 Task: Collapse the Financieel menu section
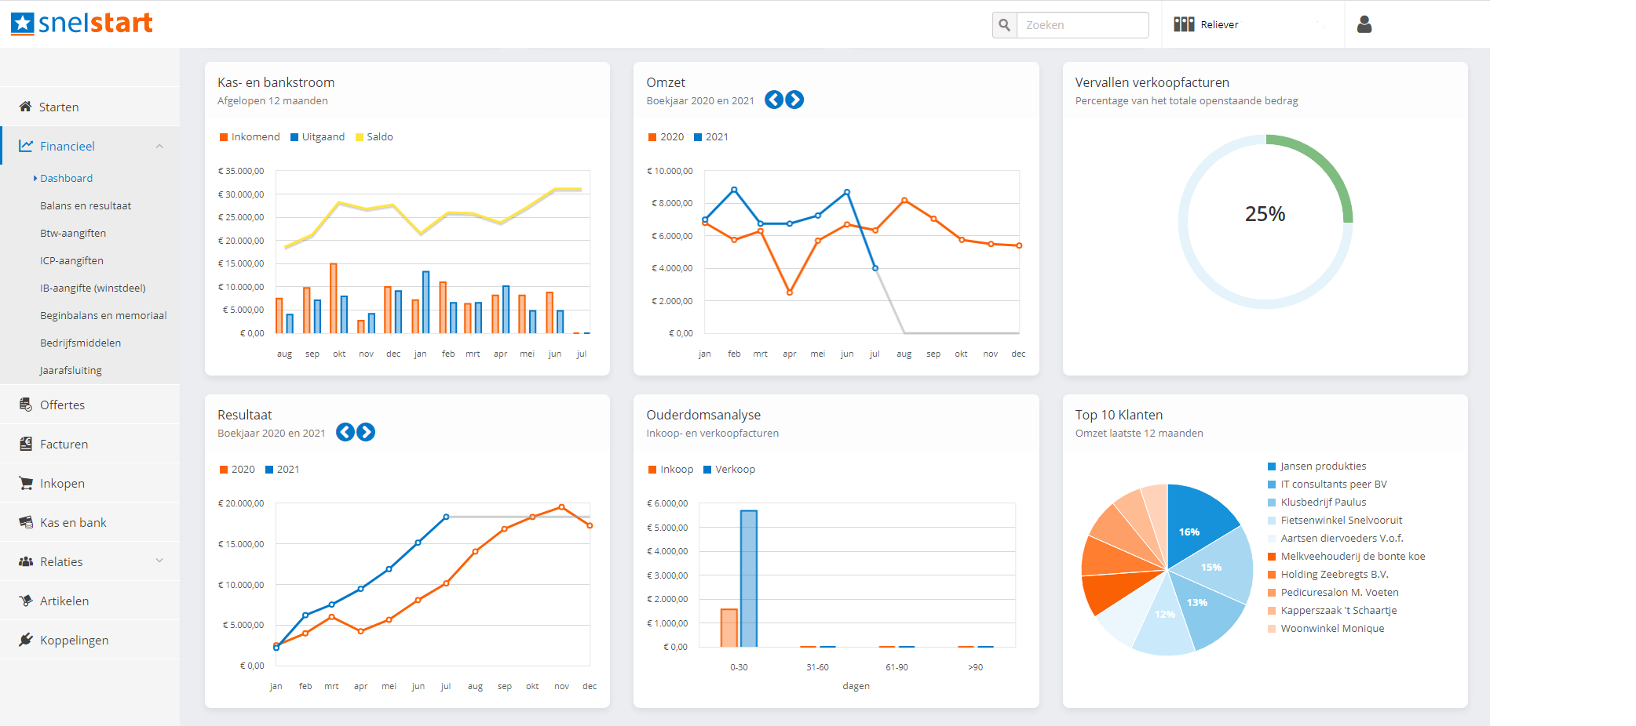point(159,147)
